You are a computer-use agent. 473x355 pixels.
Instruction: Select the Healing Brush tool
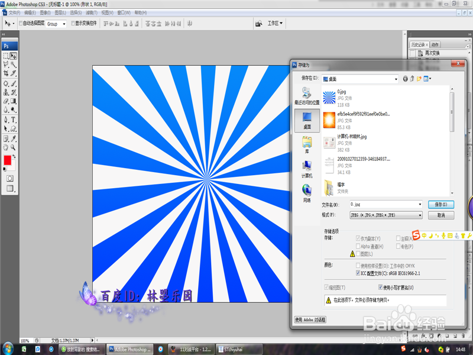tap(6, 83)
